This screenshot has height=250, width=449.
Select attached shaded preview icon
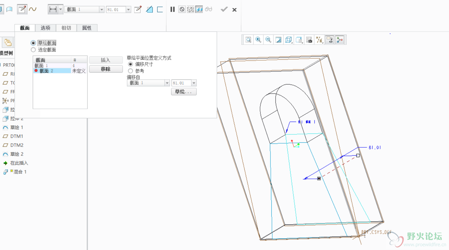point(199,9)
